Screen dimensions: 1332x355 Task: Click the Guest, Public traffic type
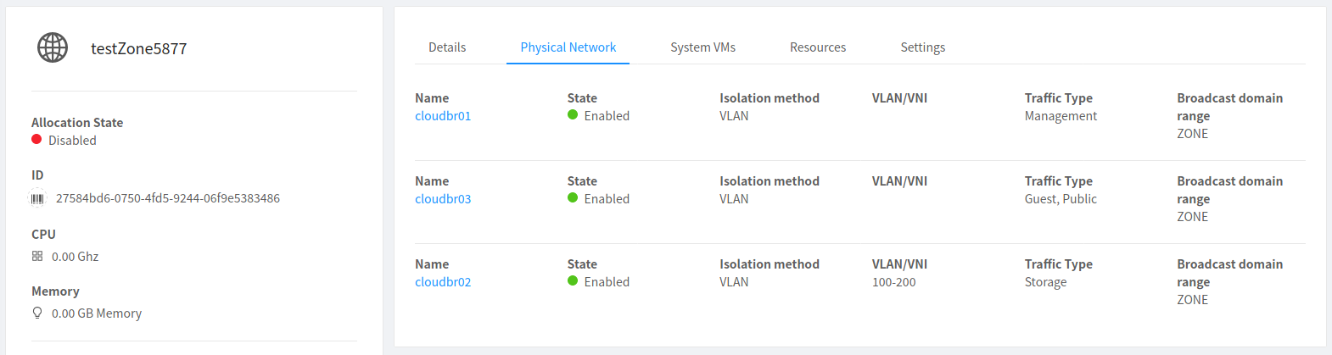(x=1061, y=199)
